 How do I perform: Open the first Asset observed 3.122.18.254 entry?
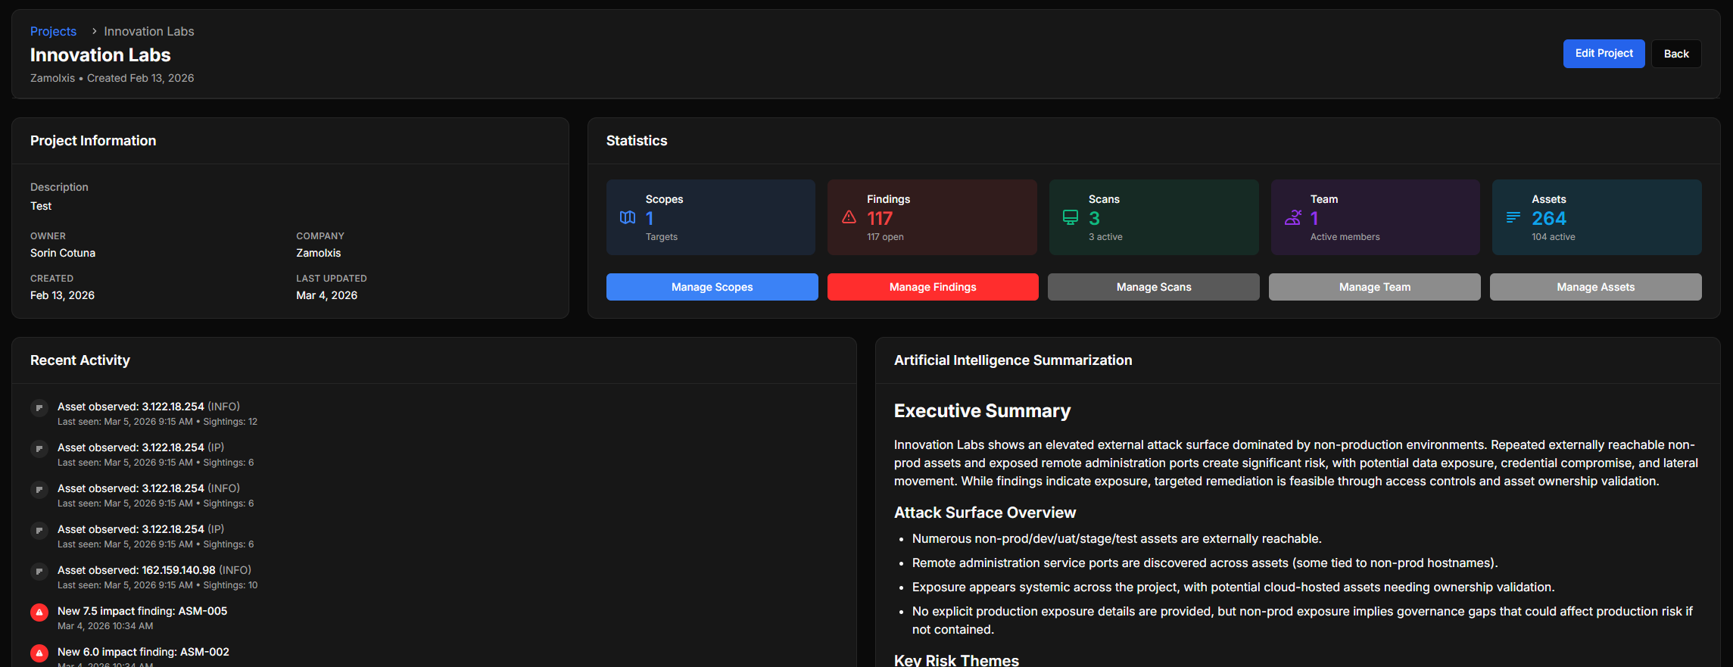pyautogui.click(x=148, y=407)
